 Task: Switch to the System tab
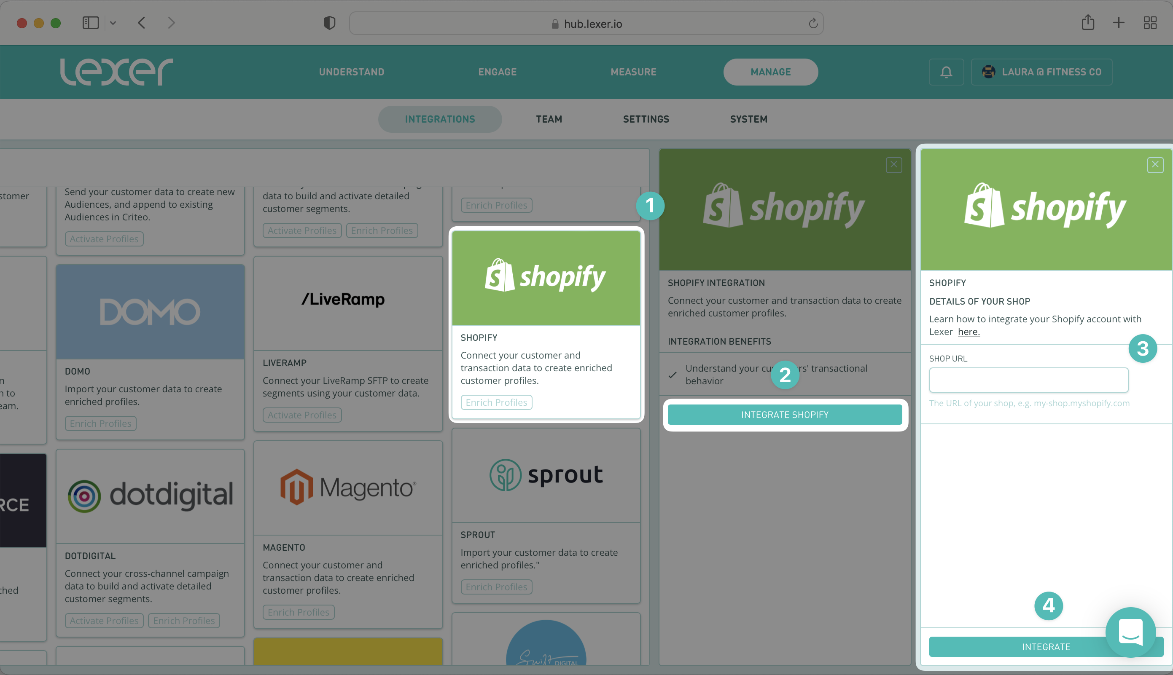(748, 119)
